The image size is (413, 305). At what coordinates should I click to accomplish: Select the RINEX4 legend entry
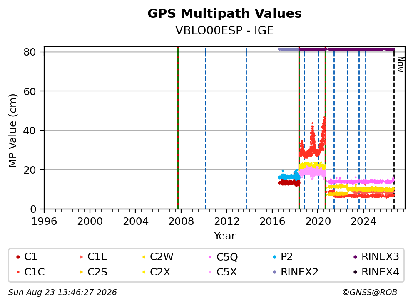tap(376, 272)
